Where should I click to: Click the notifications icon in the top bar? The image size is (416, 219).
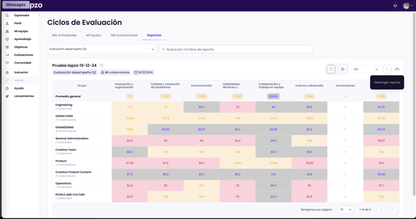395,5
